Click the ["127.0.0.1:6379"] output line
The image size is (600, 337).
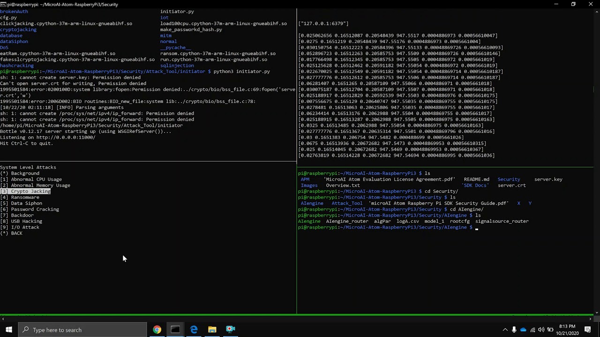[323, 23]
